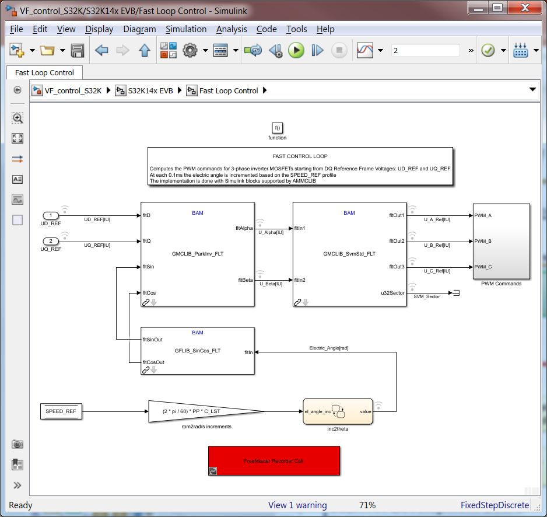Open the Data Inspector scope icon
Screen dimensions: 547x517
(x=365, y=51)
